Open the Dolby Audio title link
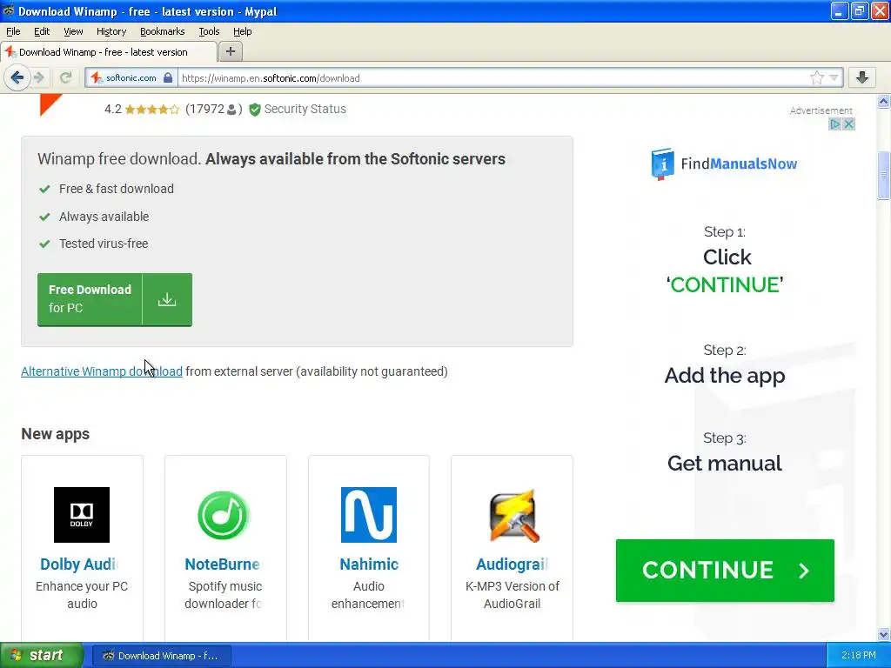 [79, 564]
